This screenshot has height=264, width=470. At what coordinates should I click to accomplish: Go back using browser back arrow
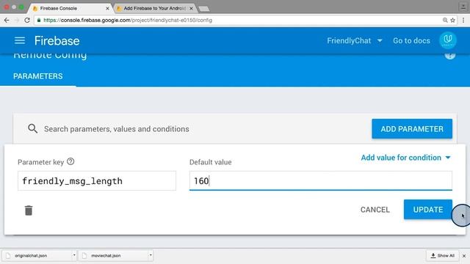pos(7,20)
